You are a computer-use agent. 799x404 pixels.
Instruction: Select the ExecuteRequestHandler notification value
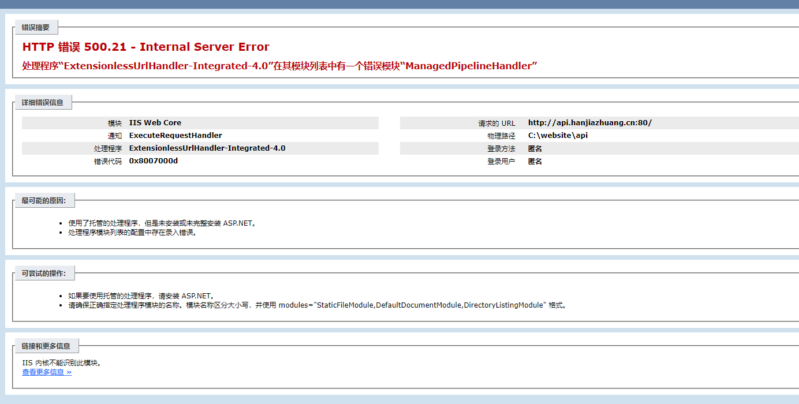point(176,136)
